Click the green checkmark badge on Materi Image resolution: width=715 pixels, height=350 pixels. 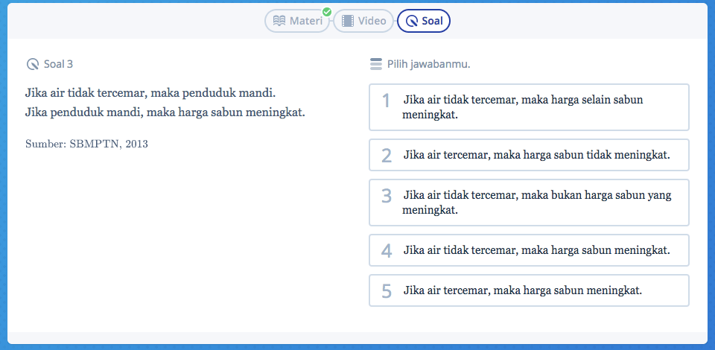[326, 12]
